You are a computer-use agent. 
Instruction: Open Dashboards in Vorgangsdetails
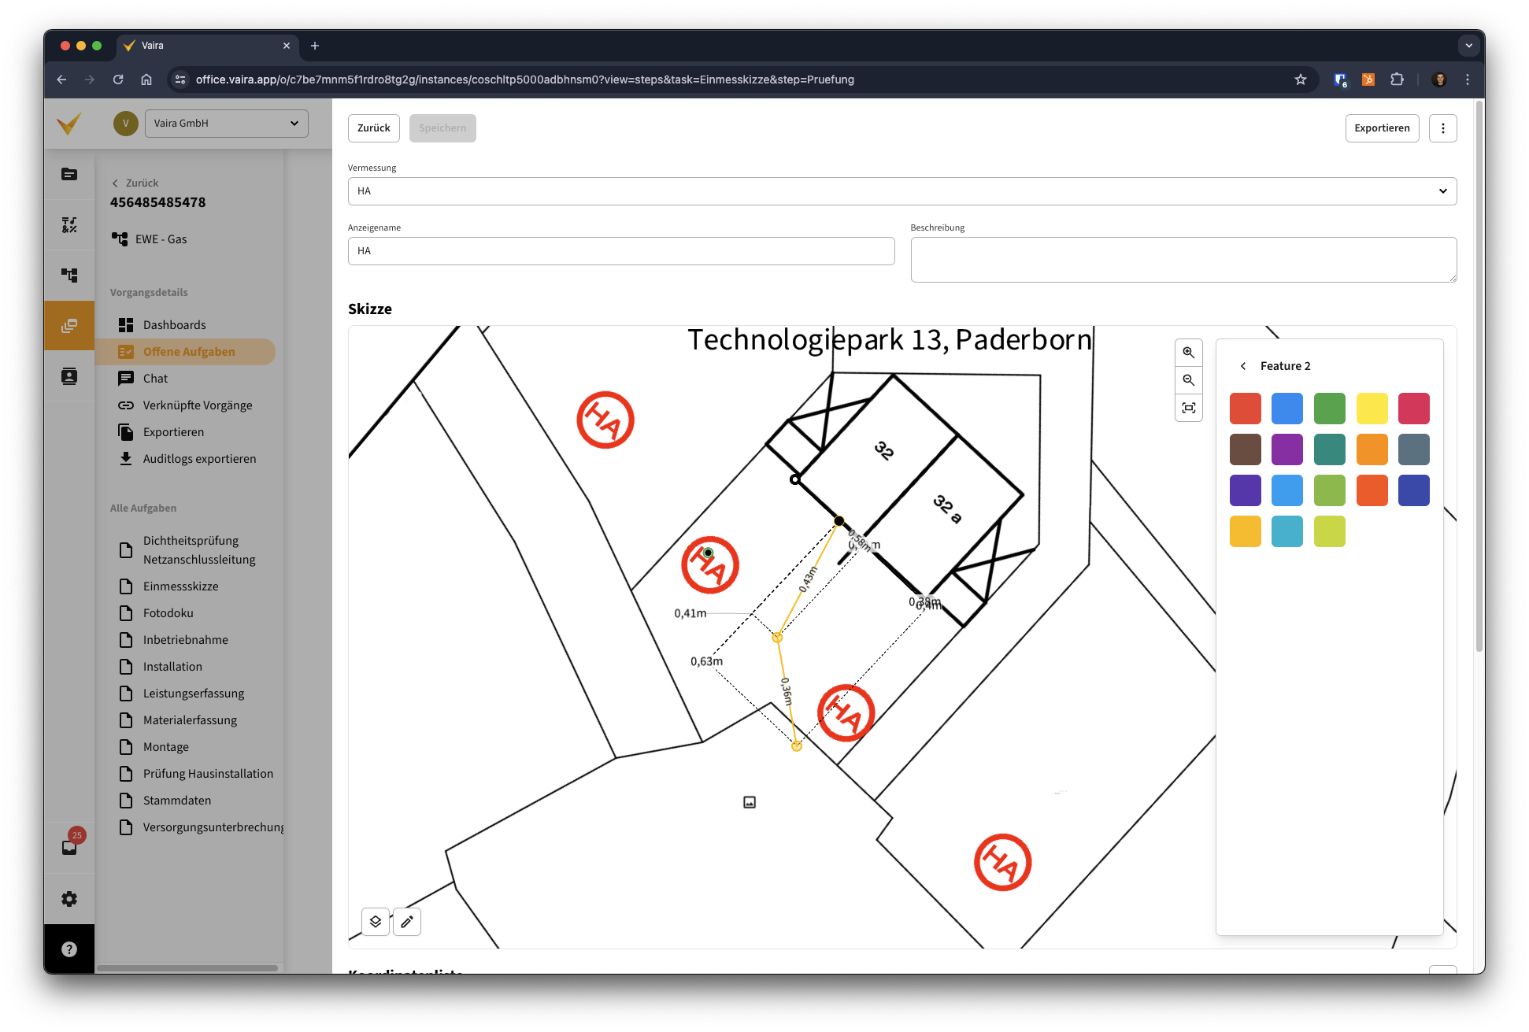click(174, 325)
